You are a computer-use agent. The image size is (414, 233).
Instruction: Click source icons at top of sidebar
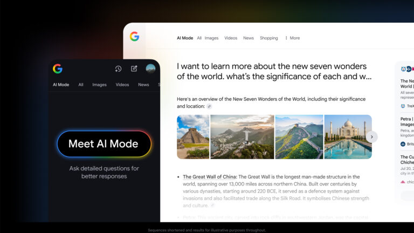point(407,69)
